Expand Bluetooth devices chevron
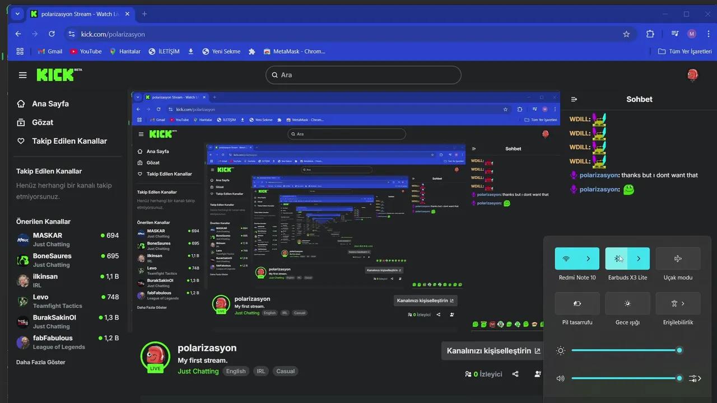 click(639, 259)
